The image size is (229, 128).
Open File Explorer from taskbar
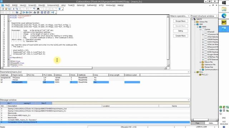pos(224,9)
